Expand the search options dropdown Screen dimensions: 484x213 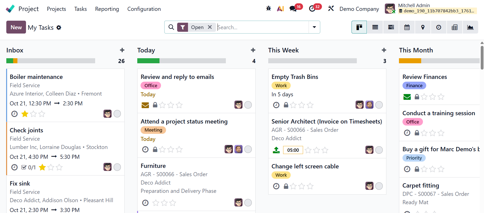tap(314, 27)
